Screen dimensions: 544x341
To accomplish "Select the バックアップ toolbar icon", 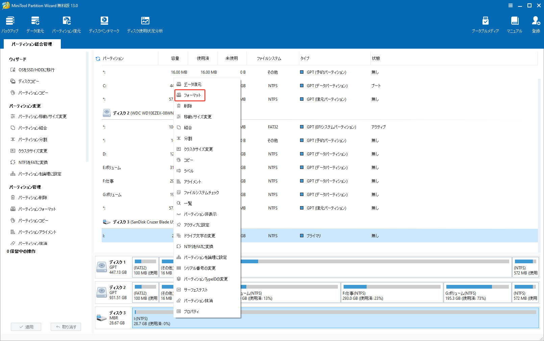I will 10,24.
